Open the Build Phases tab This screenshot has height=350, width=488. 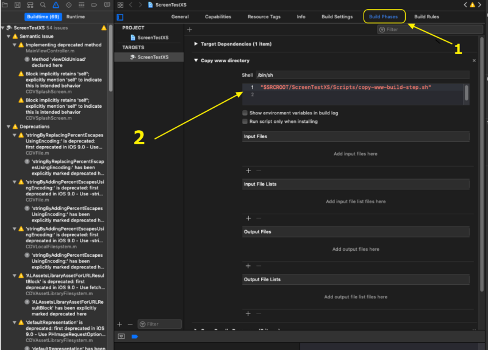(x=384, y=17)
